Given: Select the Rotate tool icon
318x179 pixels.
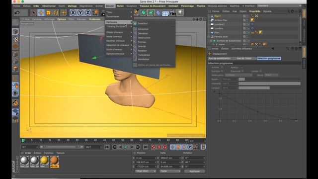Looking at the screenshot, I should (x=56, y=13).
